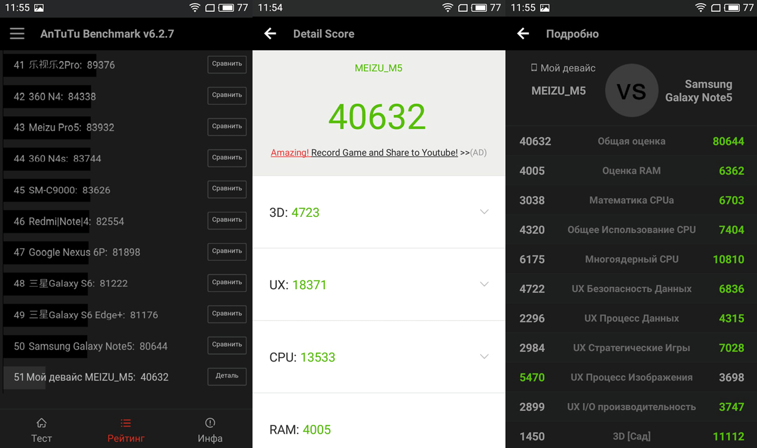This screenshot has width=757, height=448.
Task: Tap back arrow on Подробно screen
Action: (523, 34)
